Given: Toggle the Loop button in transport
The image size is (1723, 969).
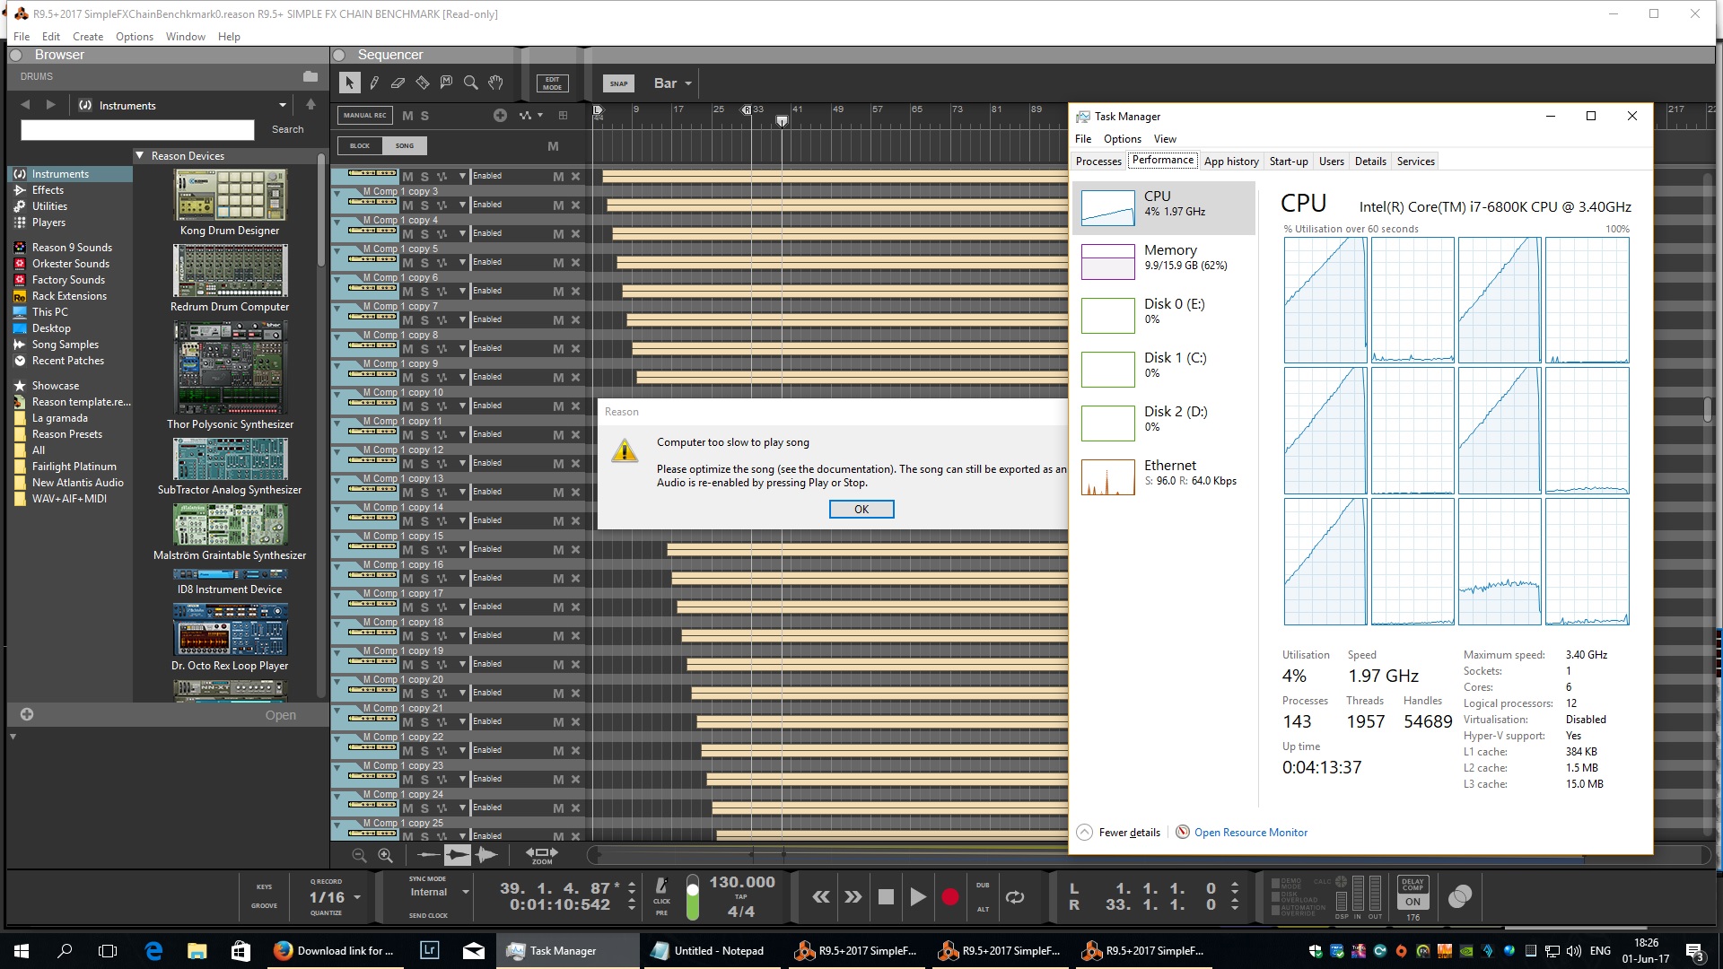Looking at the screenshot, I should pos(1015,896).
